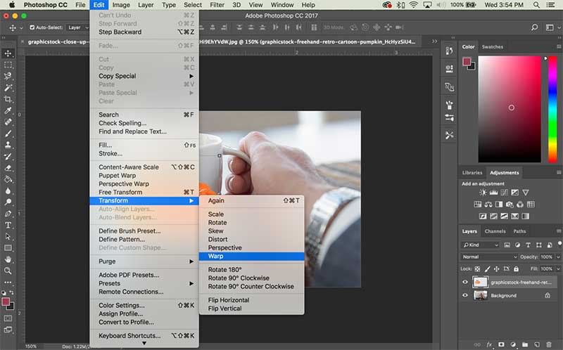563x350 pixels.
Task: Choose Free Transform from Edit menu
Action: click(x=145, y=192)
